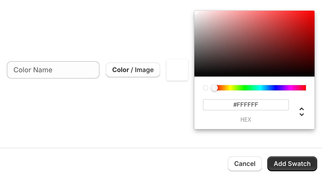Switch between Color and Image modes
This screenshot has height=175, width=322.
[x=133, y=70]
